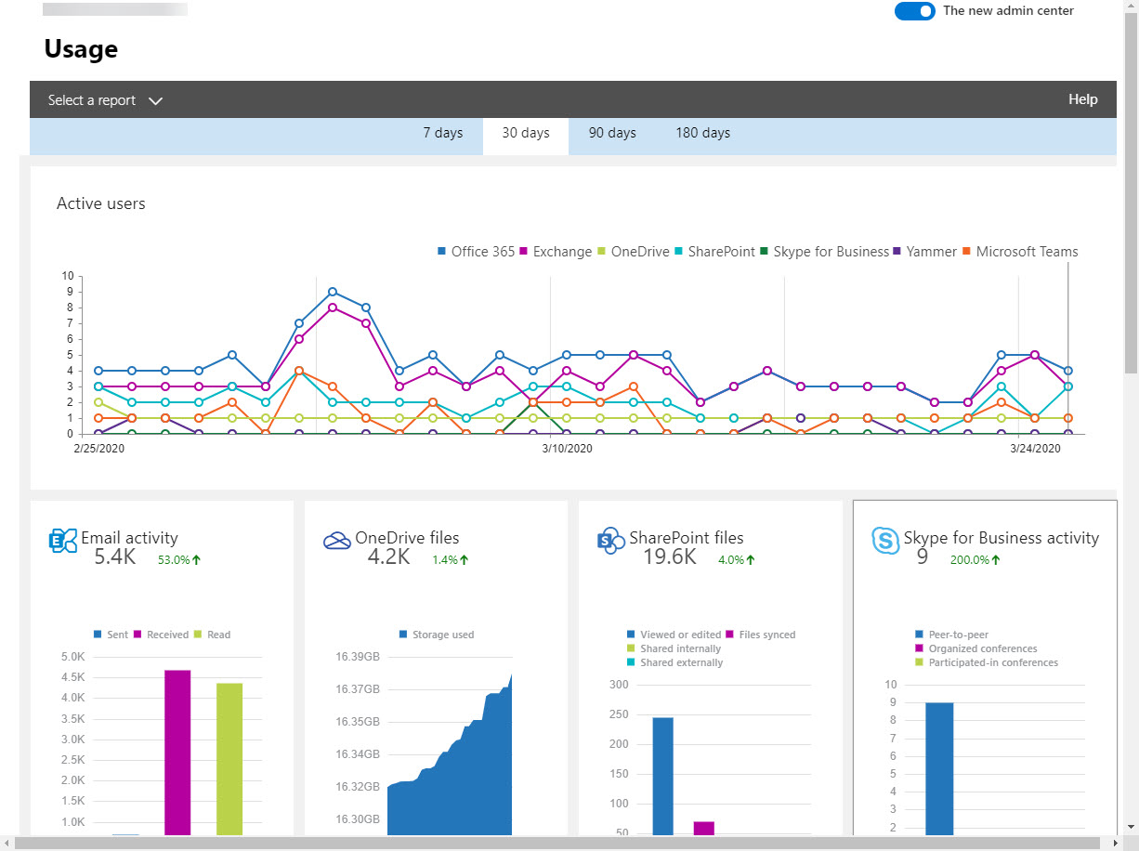Click the 200.0% increase indicator for Skype
The width and height of the screenshot is (1139, 851).
(975, 560)
